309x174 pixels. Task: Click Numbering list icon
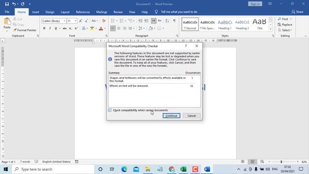point(122,21)
